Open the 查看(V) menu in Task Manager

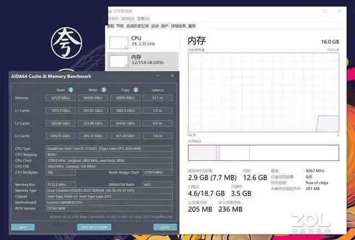144,18
